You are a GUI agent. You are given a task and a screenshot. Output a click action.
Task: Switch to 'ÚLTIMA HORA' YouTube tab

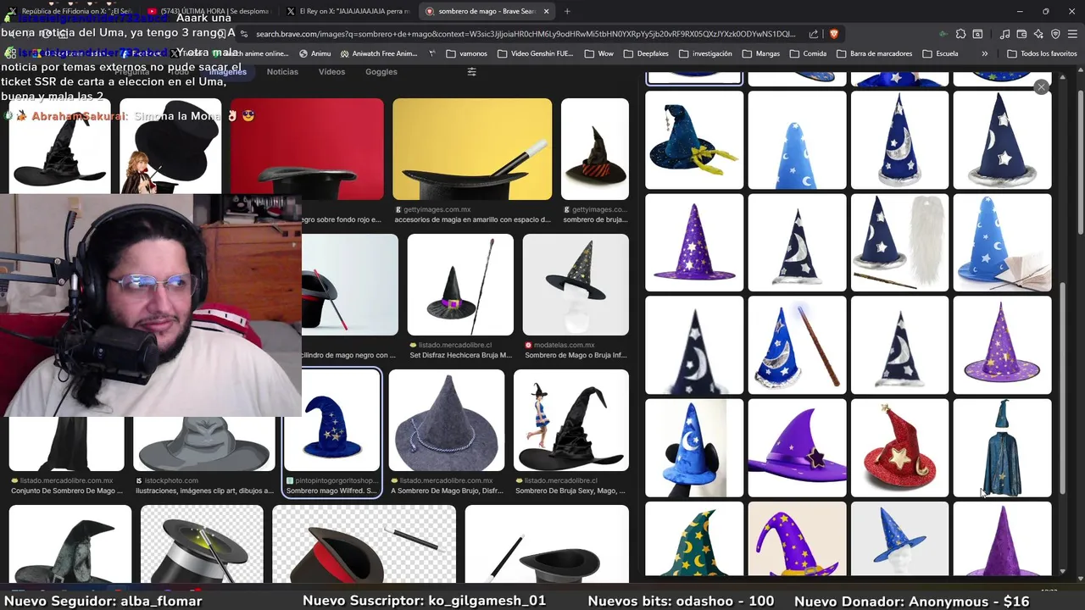[x=209, y=11]
